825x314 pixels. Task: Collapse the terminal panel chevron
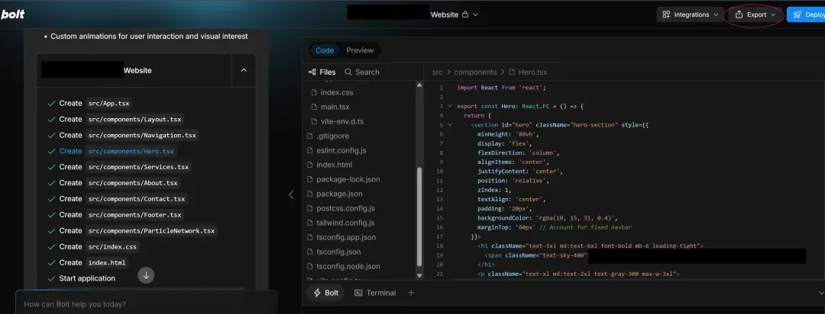(x=820, y=293)
